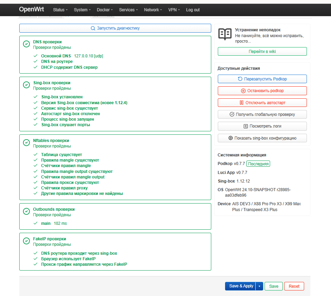This screenshot has height=296, width=331.
Task: Click checkmark beside Sing-box слушает порты
Action: [35, 125]
